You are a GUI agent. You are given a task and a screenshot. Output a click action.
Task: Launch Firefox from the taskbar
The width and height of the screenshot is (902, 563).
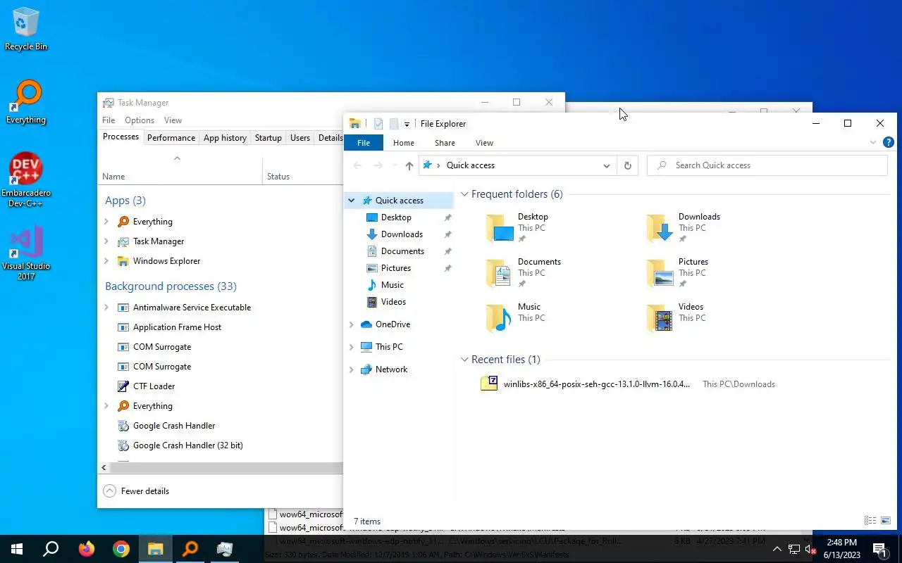point(86,549)
